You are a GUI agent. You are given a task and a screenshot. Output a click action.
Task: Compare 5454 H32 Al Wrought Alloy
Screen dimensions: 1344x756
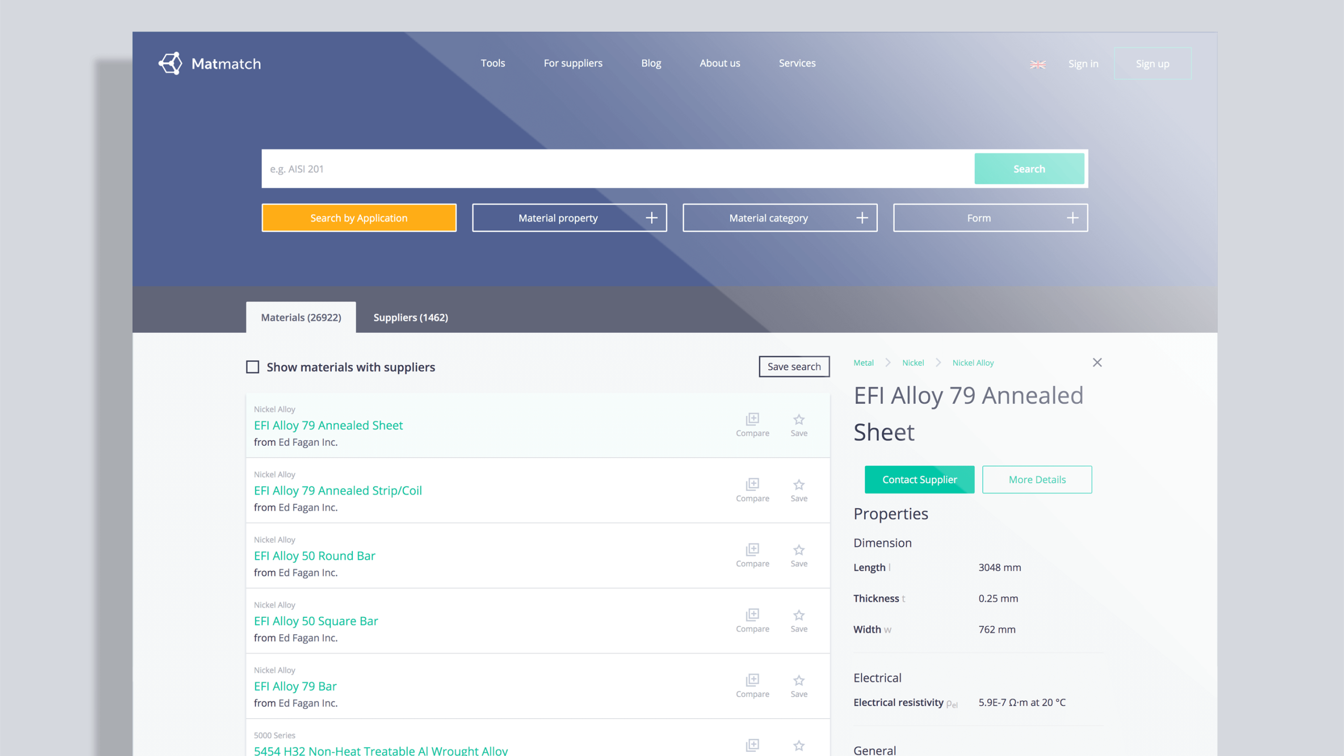click(752, 745)
